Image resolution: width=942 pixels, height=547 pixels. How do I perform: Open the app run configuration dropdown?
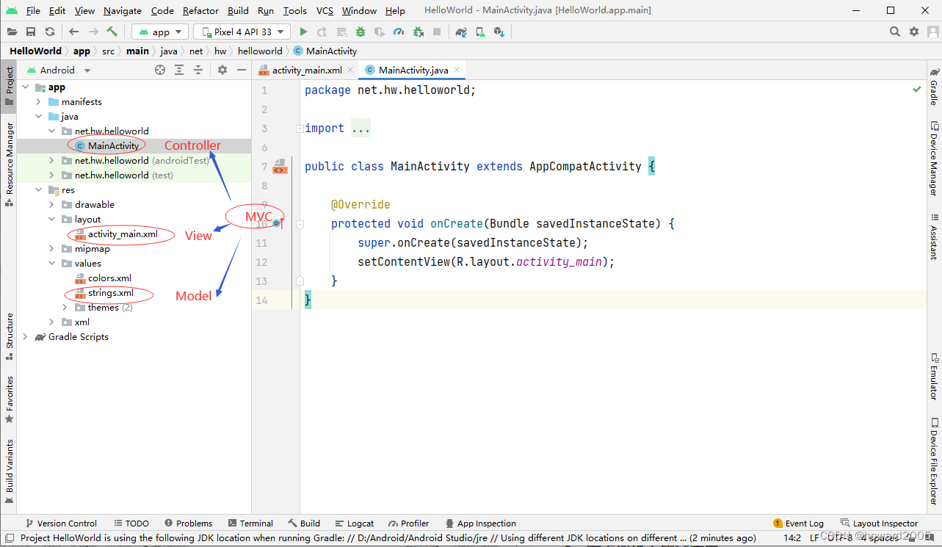pyautogui.click(x=159, y=32)
